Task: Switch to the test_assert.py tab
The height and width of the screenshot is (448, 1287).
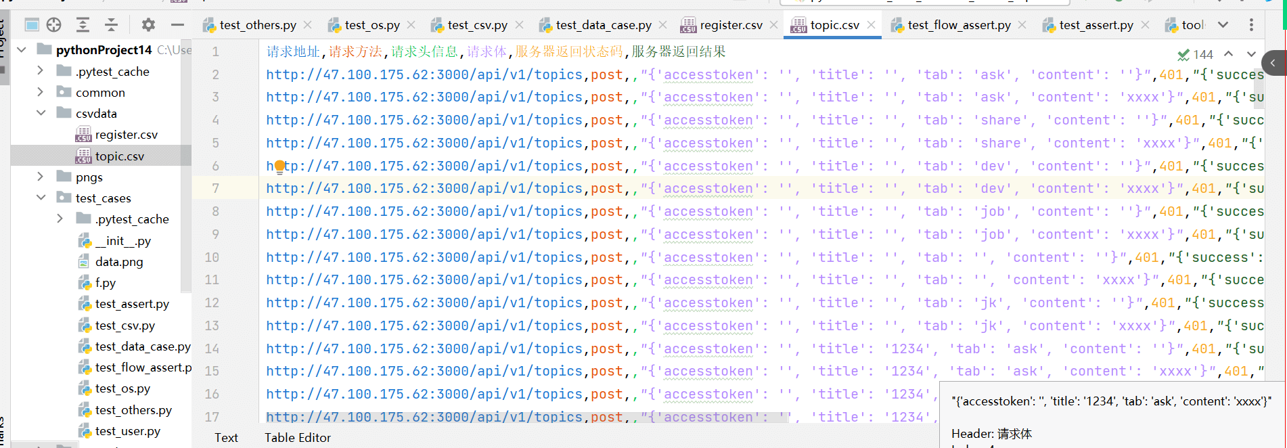Action: tap(1096, 25)
